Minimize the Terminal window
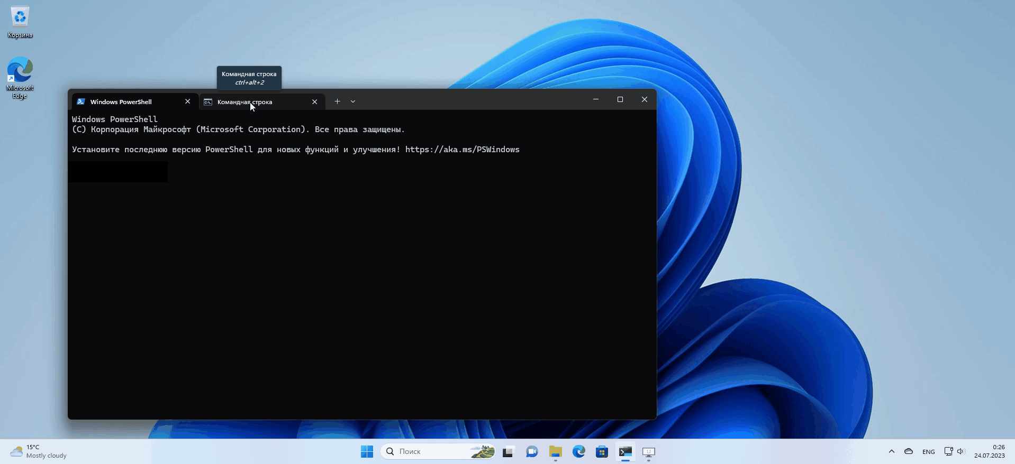This screenshot has height=464, width=1015. [x=596, y=99]
